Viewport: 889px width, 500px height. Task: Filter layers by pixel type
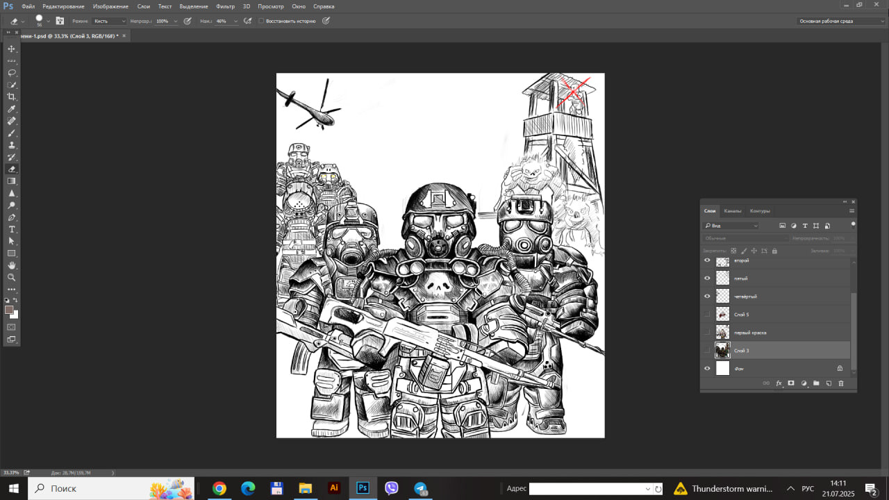tap(783, 226)
